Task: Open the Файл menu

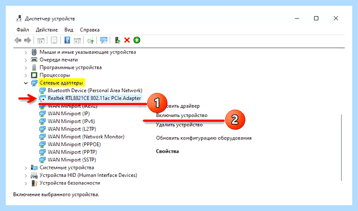Action: coord(23,30)
